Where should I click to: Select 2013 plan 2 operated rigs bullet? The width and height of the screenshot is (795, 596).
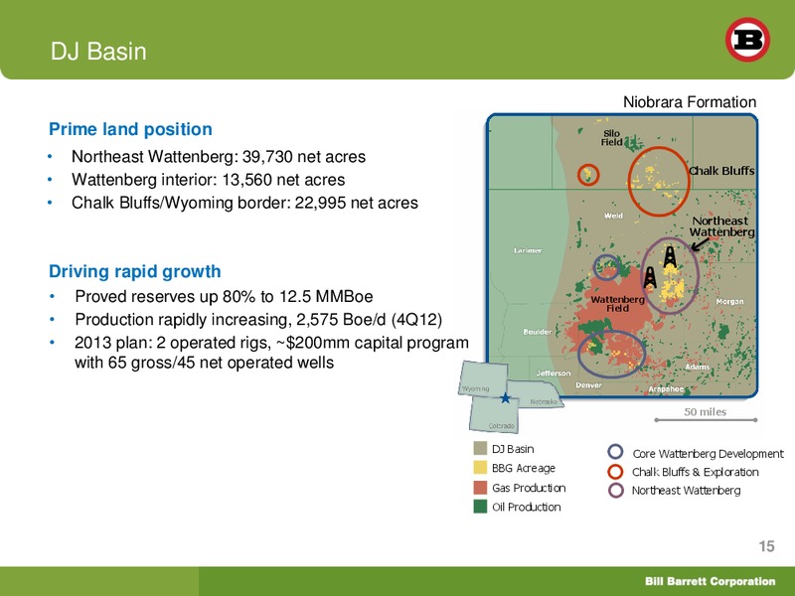pos(271,353)
